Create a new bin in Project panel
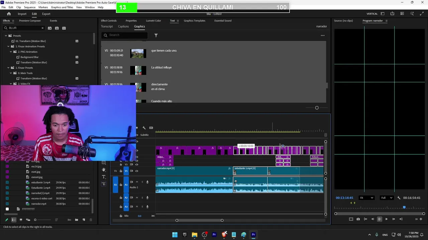The width and height of the screenshot is (428, 240). click(x=77, y=220)
